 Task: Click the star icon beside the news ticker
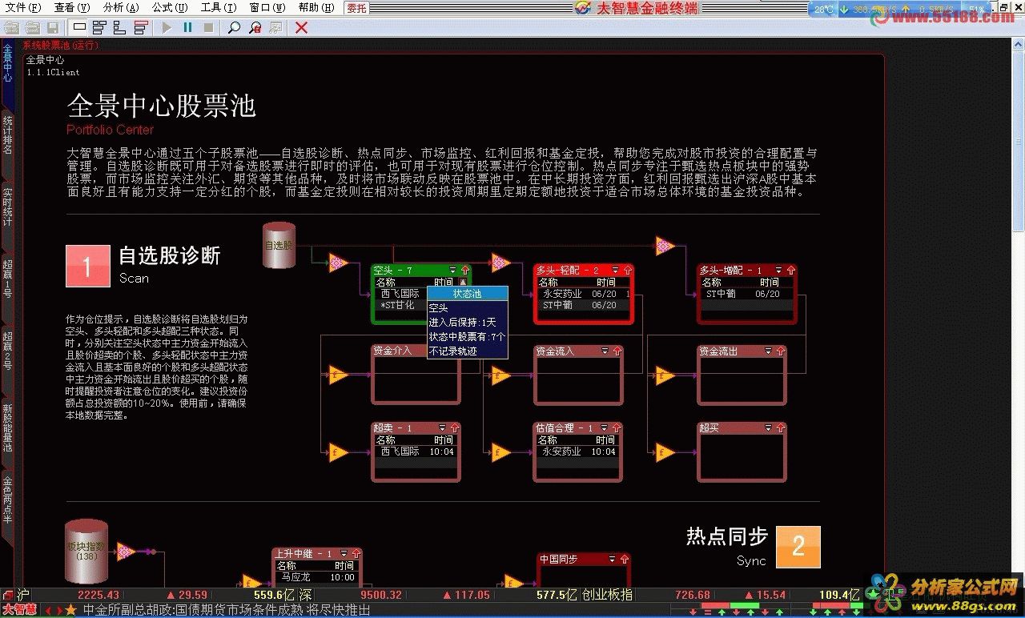click(x=70, y=610)
